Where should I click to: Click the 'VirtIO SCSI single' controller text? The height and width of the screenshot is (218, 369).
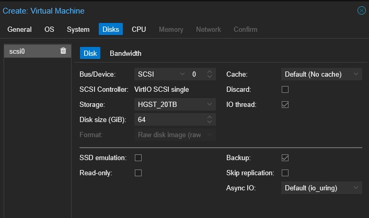click(162, 90)
